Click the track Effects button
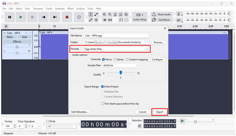236x136 pixels. point(17,41)
